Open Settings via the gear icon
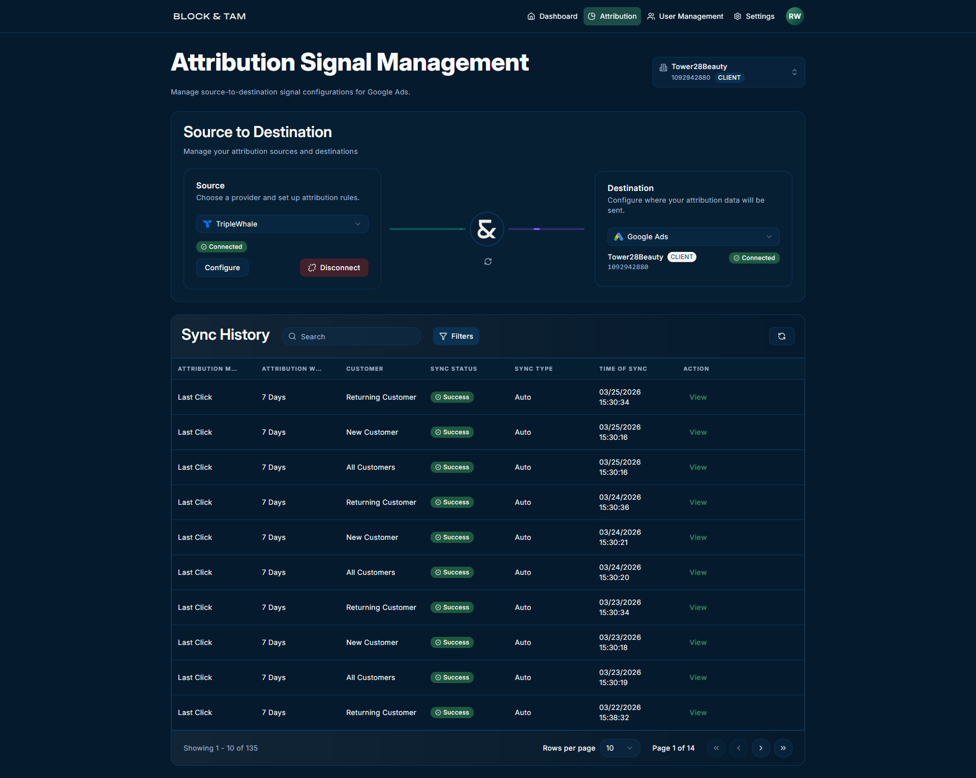976x778 pixels. [737, 16]
